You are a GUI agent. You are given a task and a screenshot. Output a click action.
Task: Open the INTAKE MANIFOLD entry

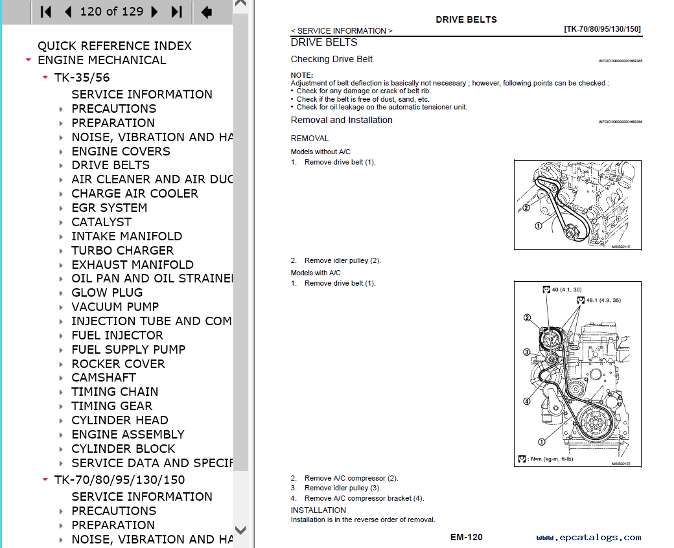[127, 236]
